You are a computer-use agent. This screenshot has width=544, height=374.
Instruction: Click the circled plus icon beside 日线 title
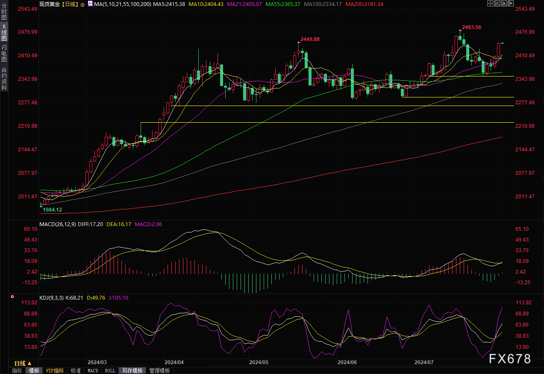pos(82,4)
